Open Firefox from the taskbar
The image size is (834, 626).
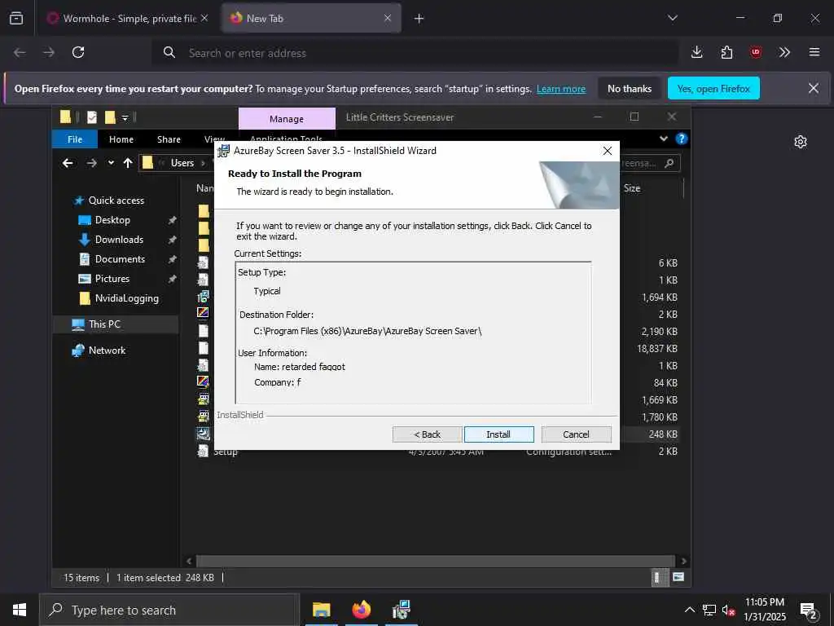click(x=361, y=610)
